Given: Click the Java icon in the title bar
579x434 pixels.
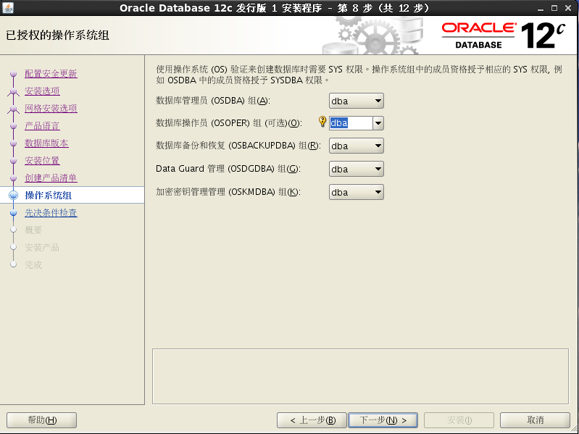Looking at the screenshot, I should tap(8, 7).
